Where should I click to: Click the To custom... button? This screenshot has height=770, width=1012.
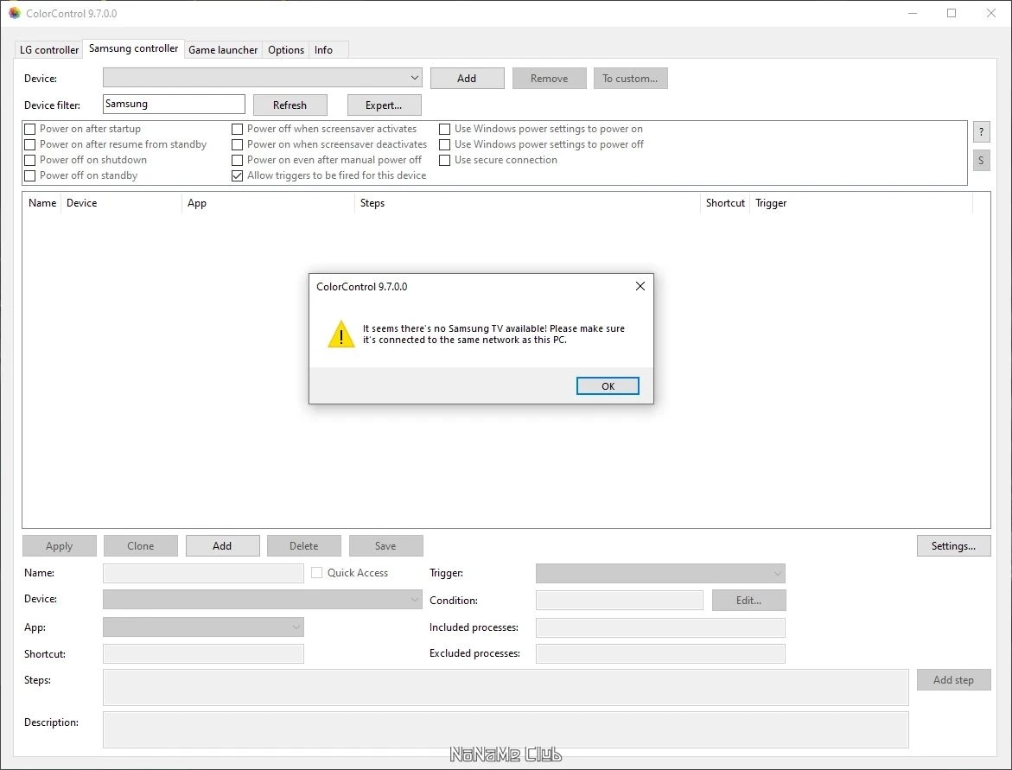(630, 78)
